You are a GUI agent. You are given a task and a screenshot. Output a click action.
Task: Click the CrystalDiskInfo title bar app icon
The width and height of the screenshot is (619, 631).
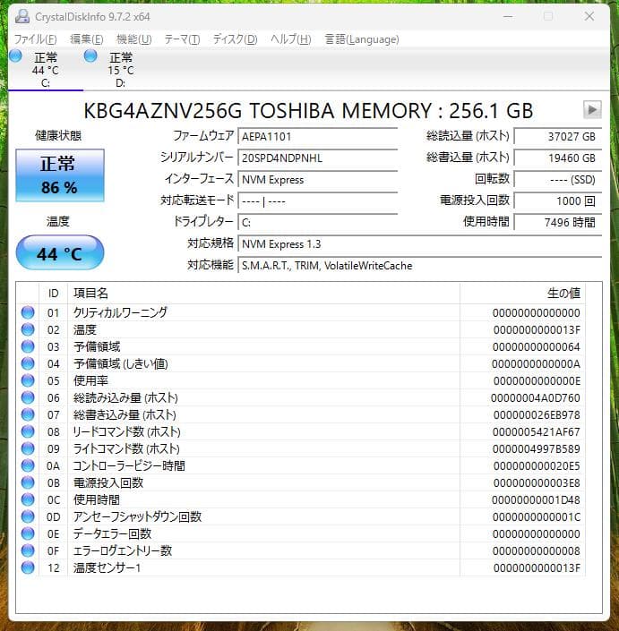pyautogui.click(x=22, y=16)
